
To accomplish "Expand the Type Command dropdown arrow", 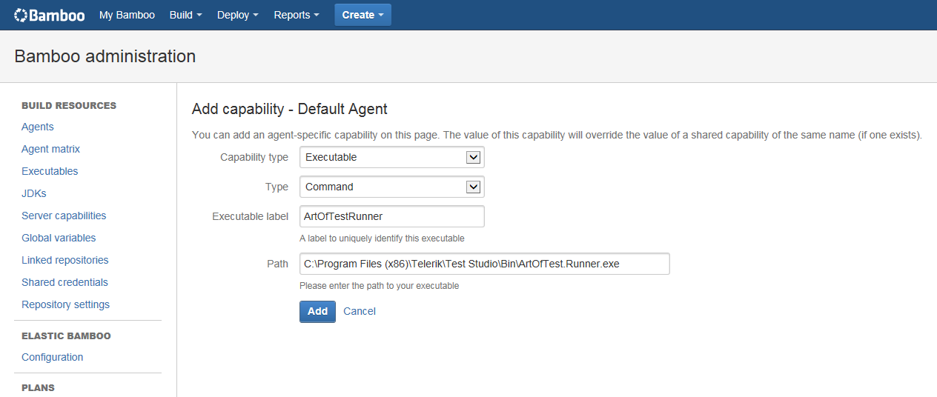I will point(474,187).
